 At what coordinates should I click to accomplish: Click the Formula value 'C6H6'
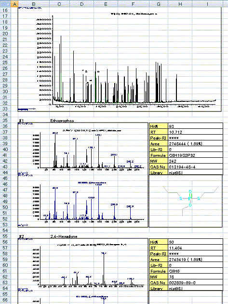point(195,271)
